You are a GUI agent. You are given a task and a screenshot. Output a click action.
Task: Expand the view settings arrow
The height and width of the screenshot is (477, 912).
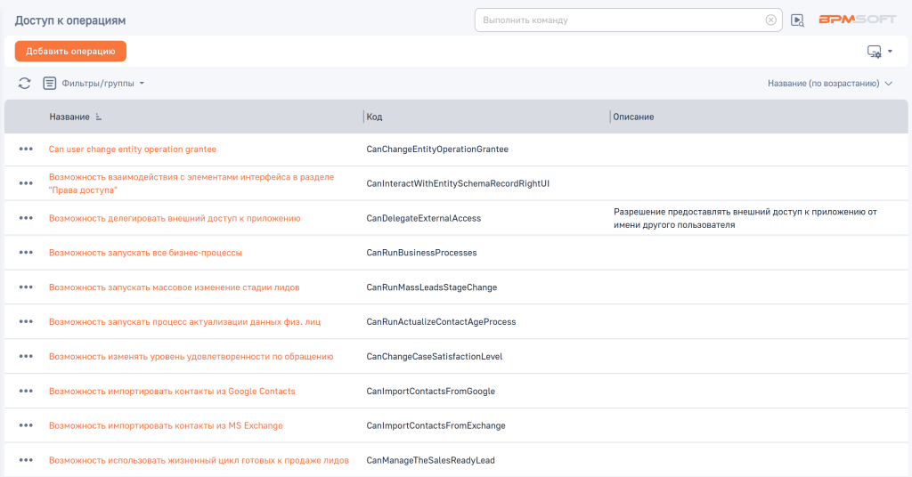click(x=890, y=52)
